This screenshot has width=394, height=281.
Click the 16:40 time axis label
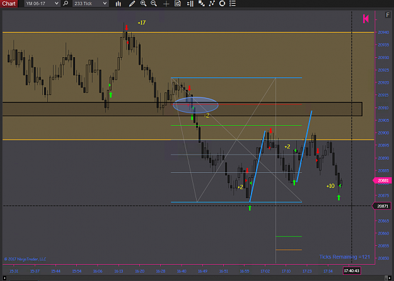pyautogui.click(x=182, y=271)
